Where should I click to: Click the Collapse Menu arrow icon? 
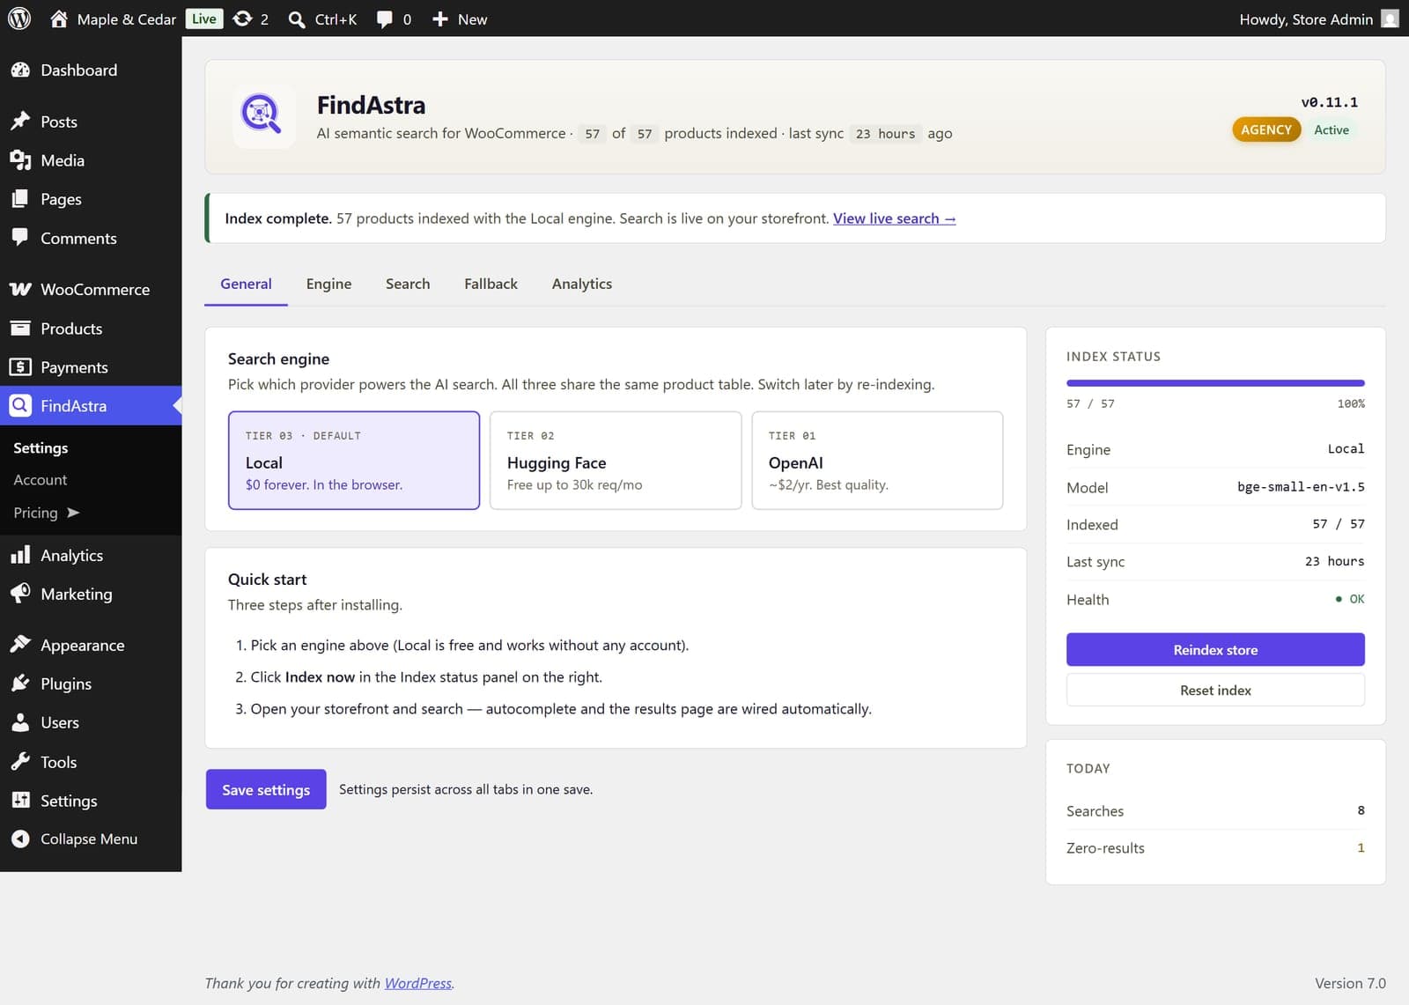click(x=20, y=839)
